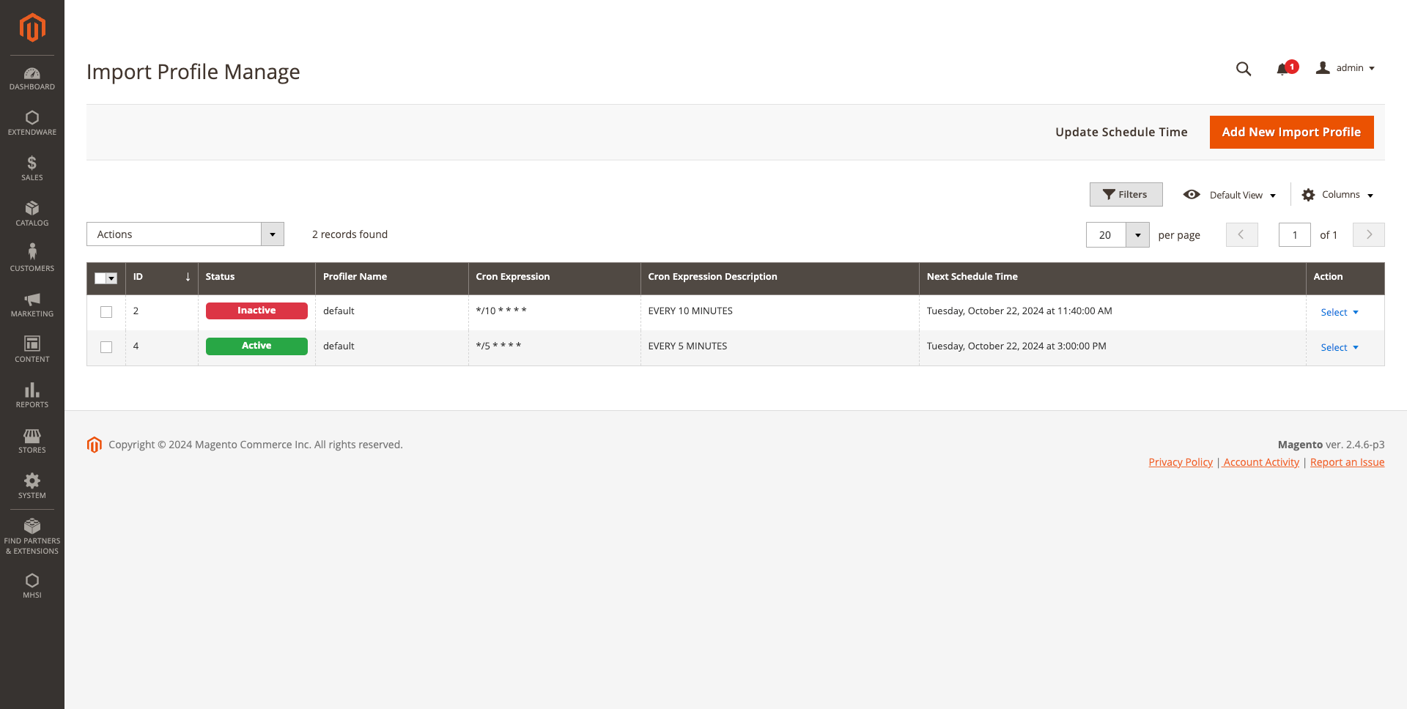The image size is (1407, 709).
Task: Open the Reports sidebar menu
Action: tap(32, 396)
